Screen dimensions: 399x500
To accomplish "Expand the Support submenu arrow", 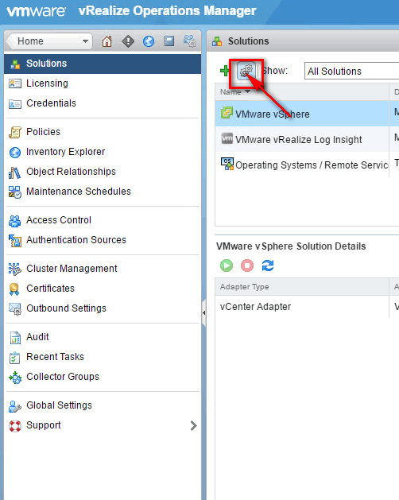I will click(x=193, y=425).
